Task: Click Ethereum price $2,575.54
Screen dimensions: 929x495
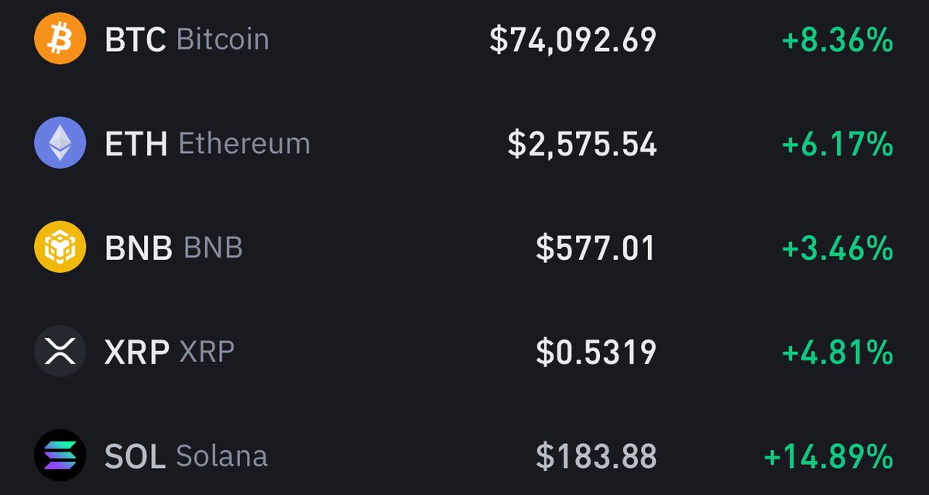Action: pos(582,145)
